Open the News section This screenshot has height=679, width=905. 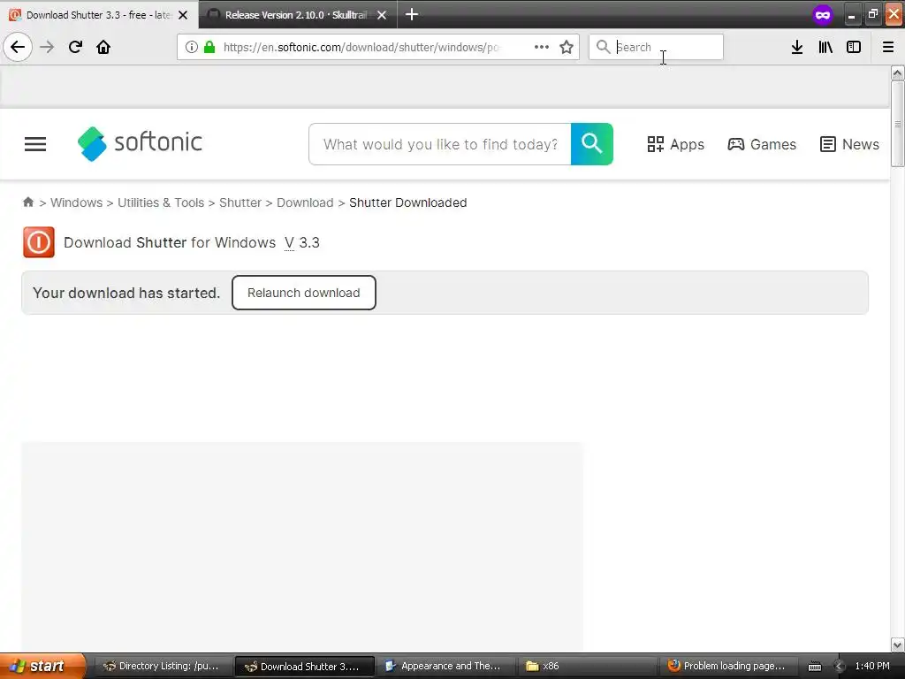[x=849, y=144]
